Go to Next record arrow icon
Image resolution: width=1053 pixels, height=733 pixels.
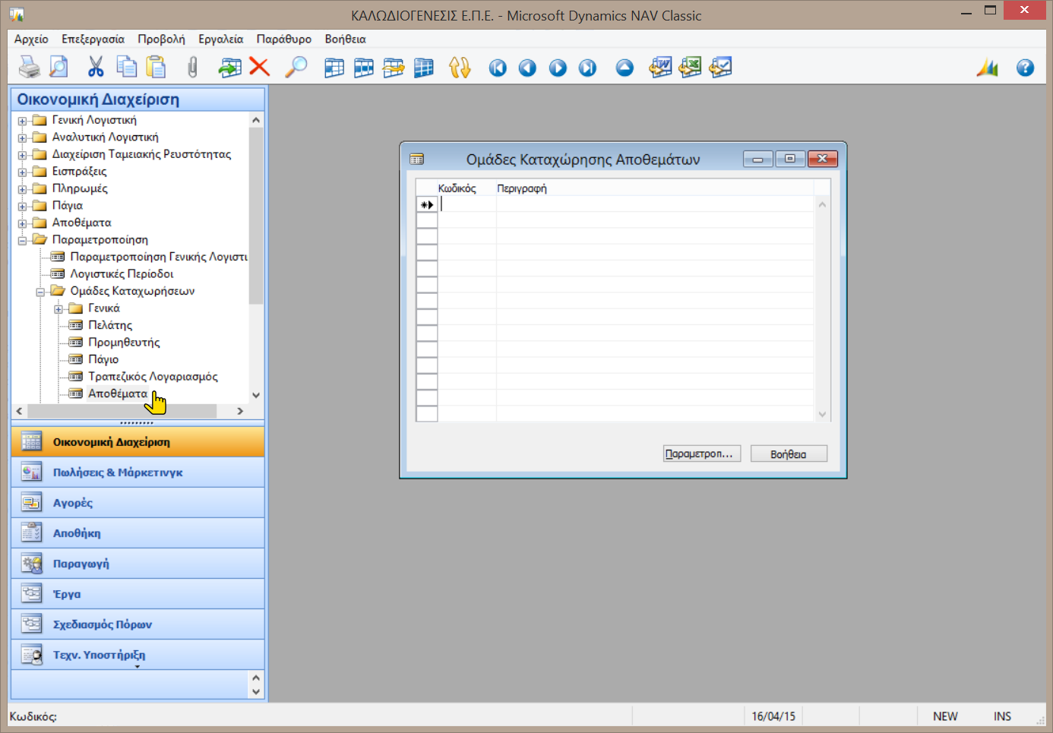pos(558,68)
